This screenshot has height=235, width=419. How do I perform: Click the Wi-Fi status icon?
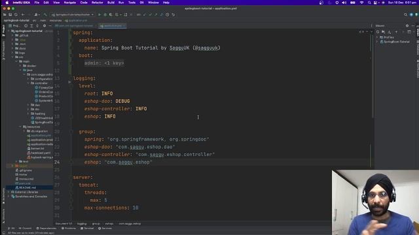361,3
